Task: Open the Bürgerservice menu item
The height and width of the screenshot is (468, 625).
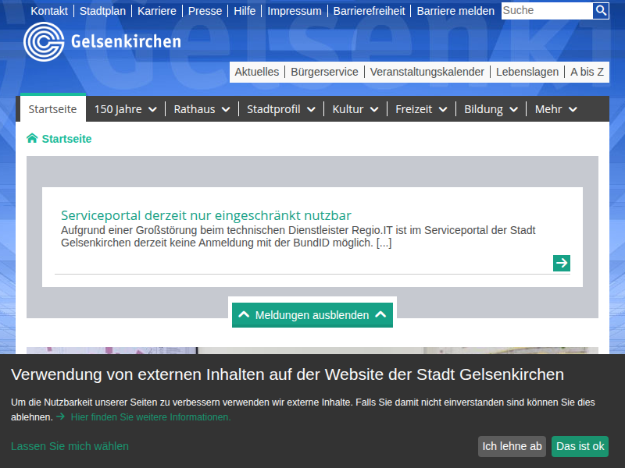Action: tap(324, 72)
